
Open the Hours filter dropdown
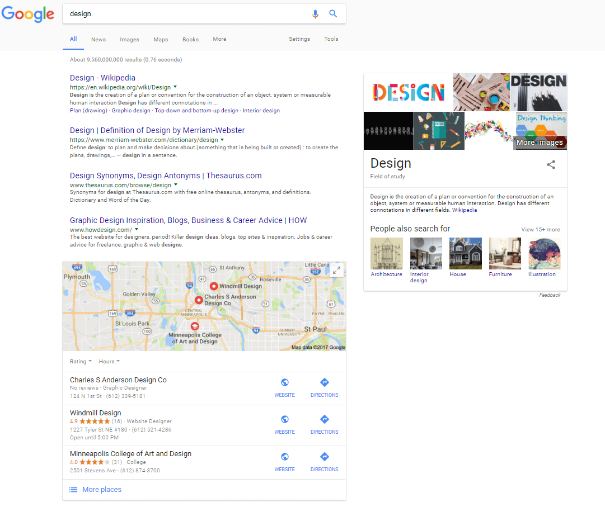[109, 361]
